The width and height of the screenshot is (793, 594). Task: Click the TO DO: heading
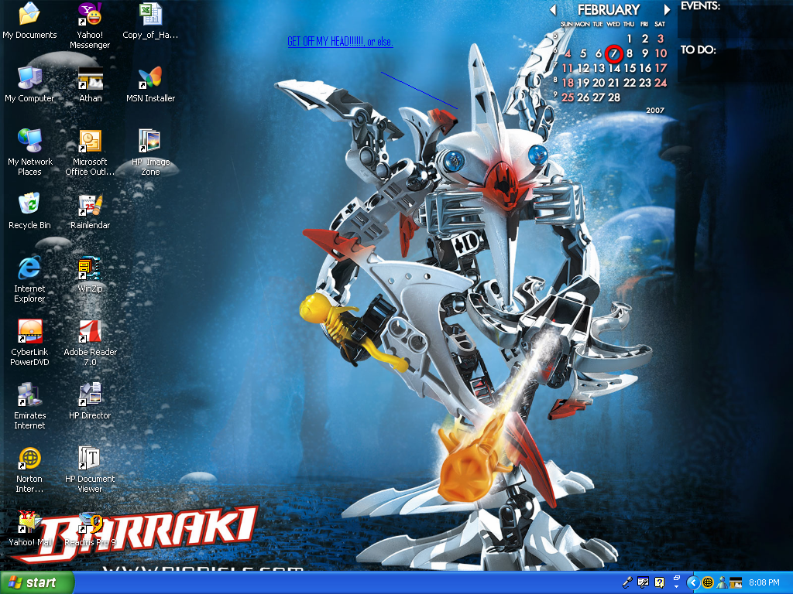(698, 49)
